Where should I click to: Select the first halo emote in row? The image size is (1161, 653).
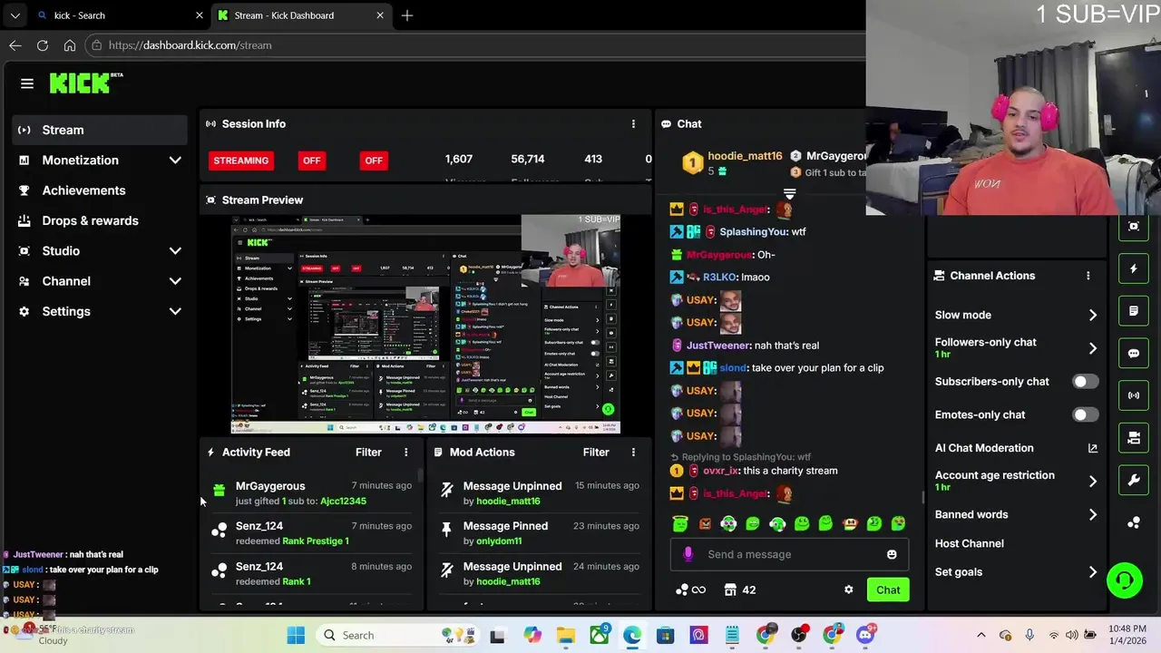click(x=681, y=523)
